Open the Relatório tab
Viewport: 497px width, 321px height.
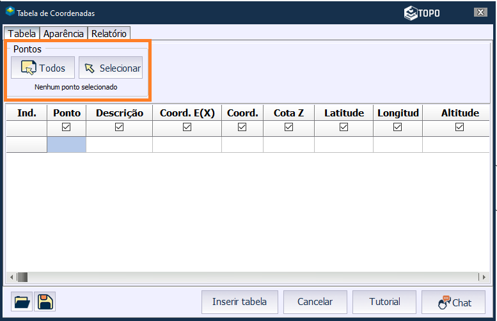[x=109, y=34]
